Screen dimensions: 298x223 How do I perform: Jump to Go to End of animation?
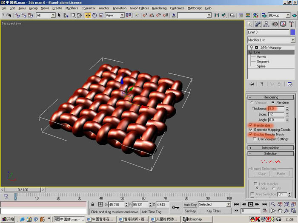click(265, 204)
